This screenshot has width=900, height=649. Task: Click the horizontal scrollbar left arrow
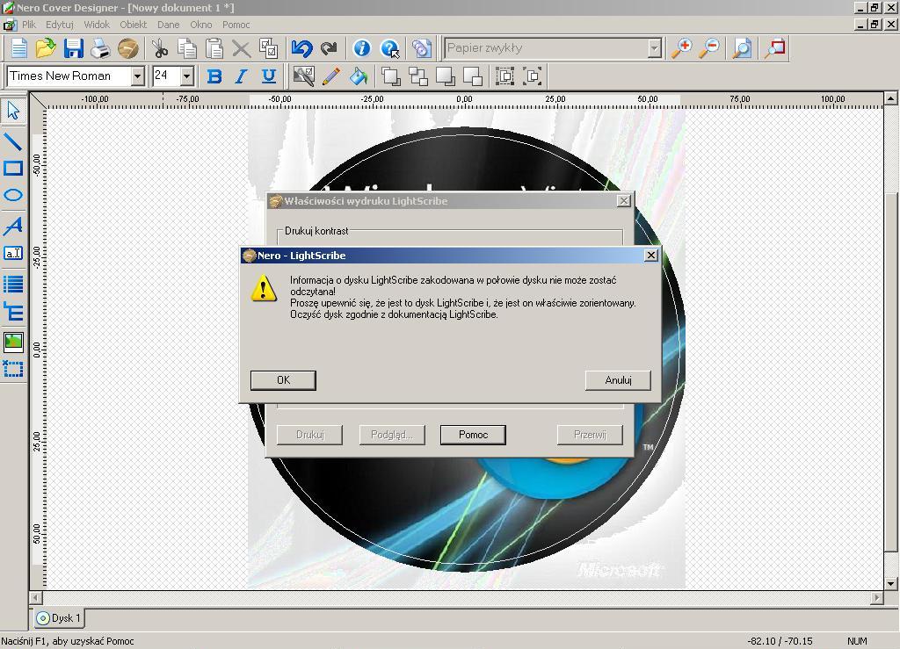[36, 598]
